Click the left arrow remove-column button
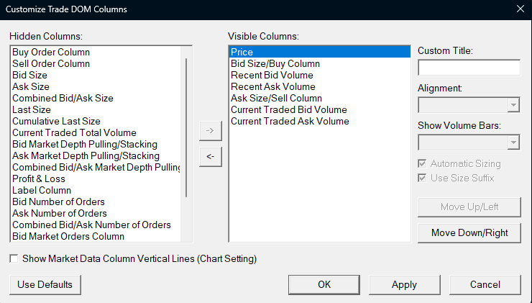This screenshot has width=532, height=303. 211,156
